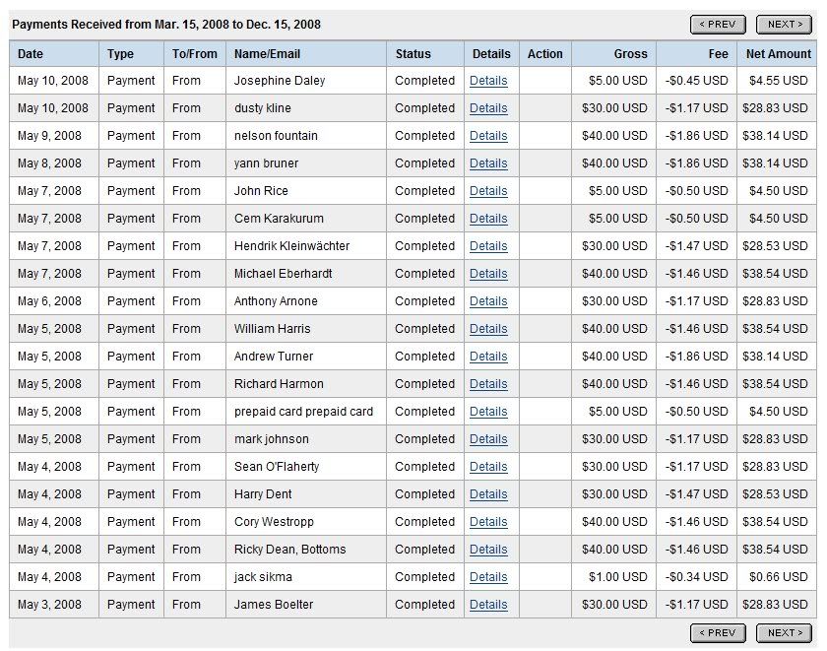Select the Cem Karakurum name cell
The image size is (827, 651).
coord(279,219)
